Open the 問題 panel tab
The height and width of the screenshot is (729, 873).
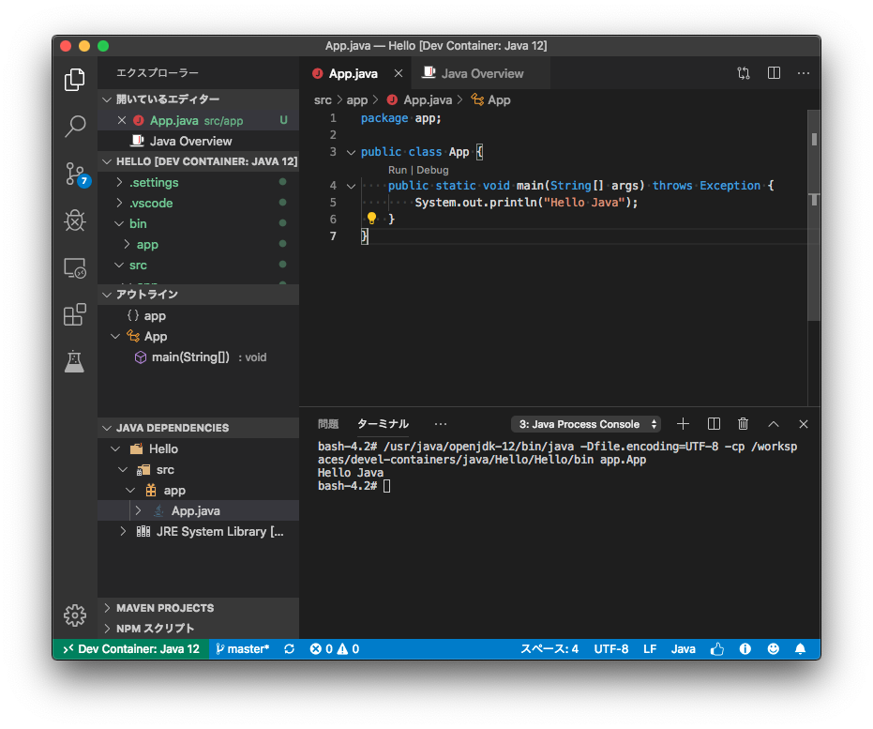(328, 424)
